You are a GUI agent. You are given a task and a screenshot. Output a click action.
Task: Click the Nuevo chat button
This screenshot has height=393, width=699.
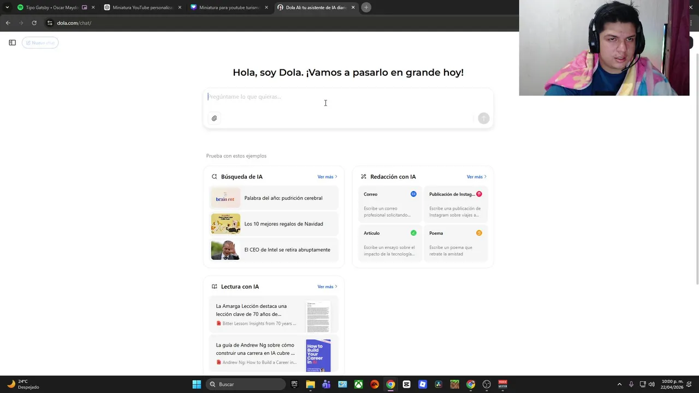tap(40, 43)
